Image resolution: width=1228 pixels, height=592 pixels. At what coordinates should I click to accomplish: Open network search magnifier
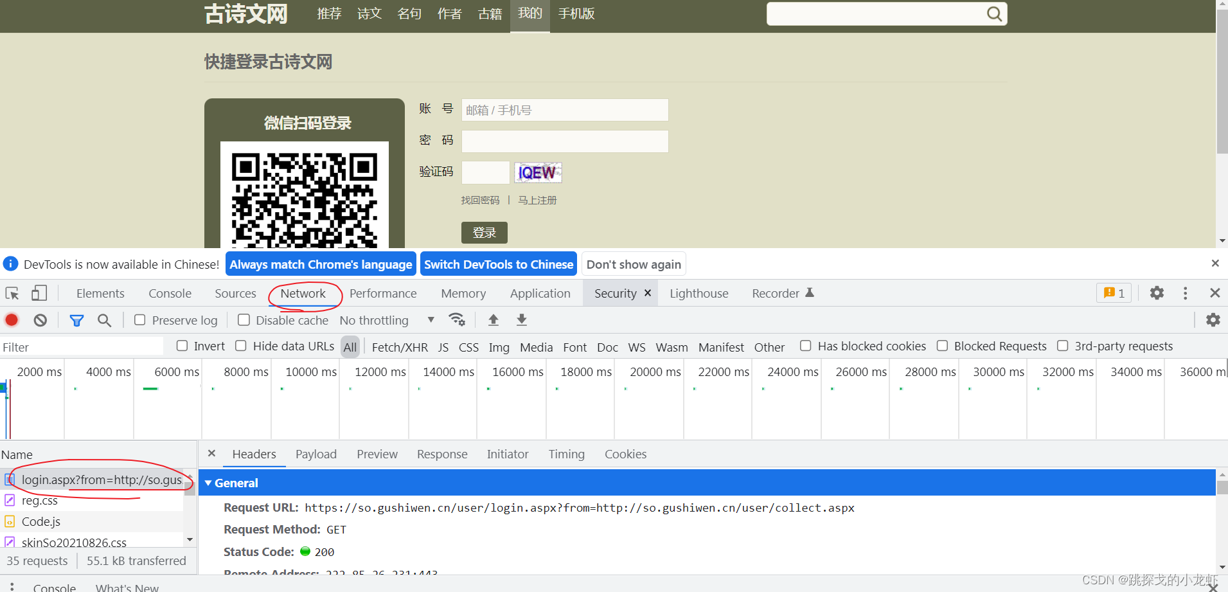pyautogui.click(x=104, y=320)
